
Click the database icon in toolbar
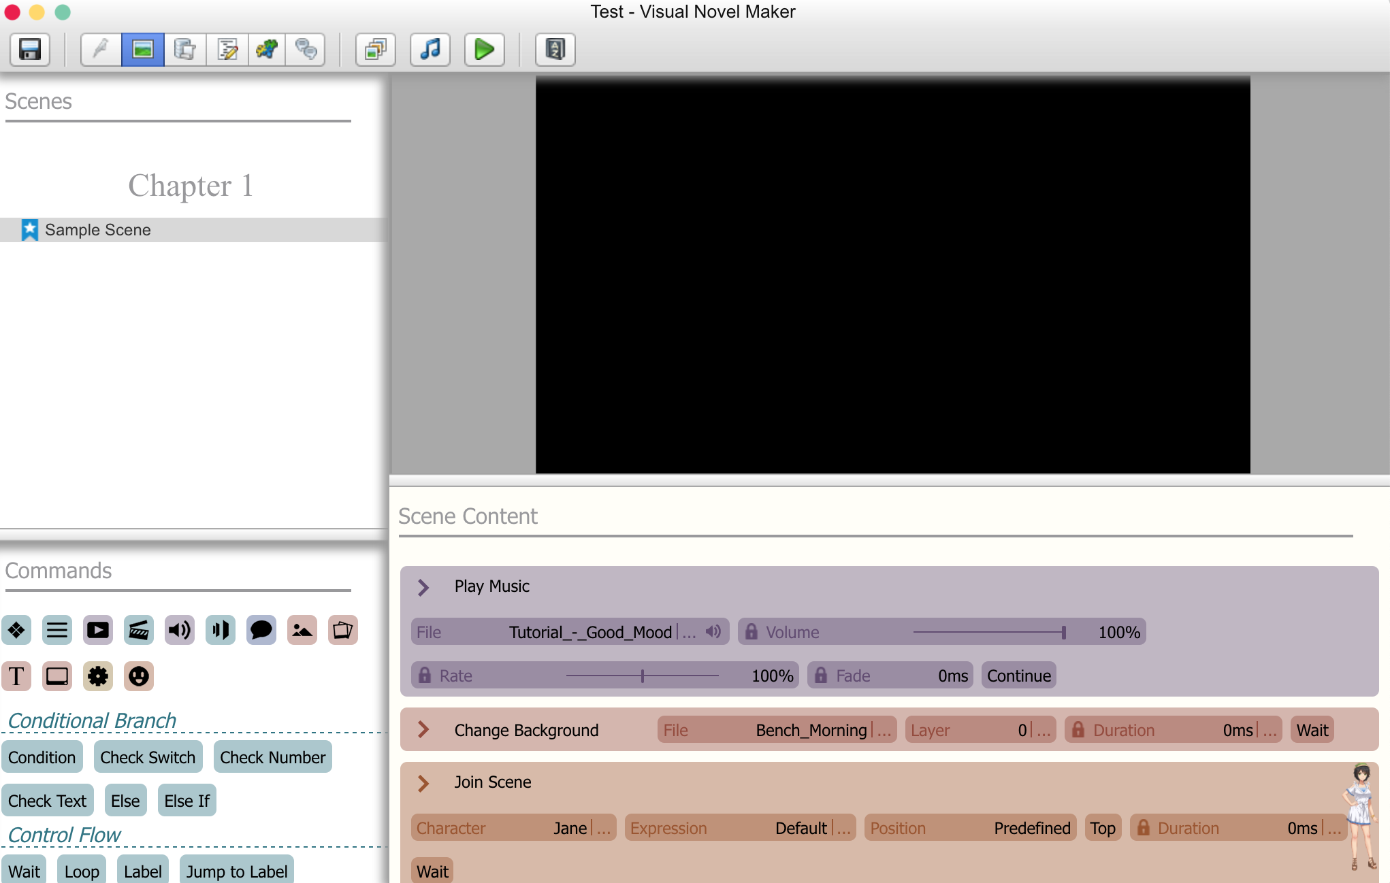(x=184, y=49)
